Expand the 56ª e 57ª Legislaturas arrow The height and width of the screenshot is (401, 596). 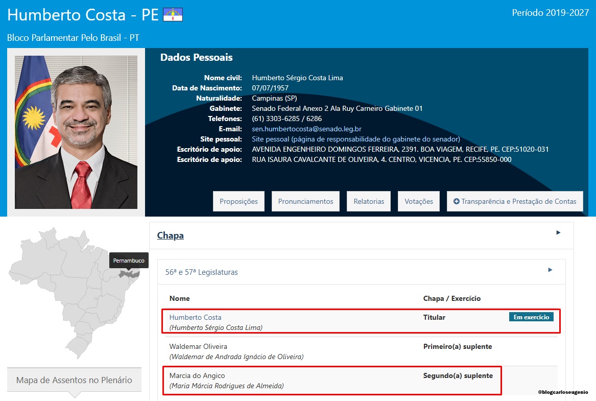[x=550, y=270]
